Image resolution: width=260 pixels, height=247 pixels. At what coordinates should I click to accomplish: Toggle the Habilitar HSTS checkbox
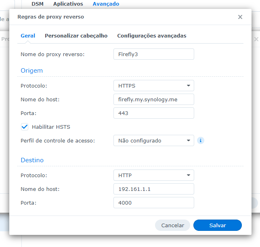(x=25, y=127)
